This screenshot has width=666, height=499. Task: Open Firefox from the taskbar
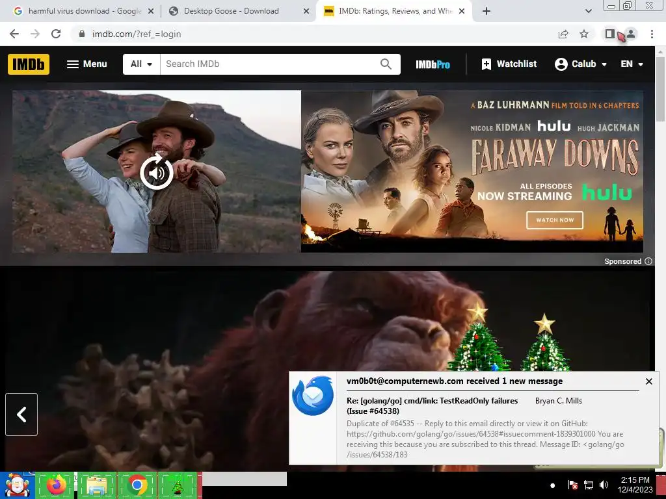tap(56, 485)
